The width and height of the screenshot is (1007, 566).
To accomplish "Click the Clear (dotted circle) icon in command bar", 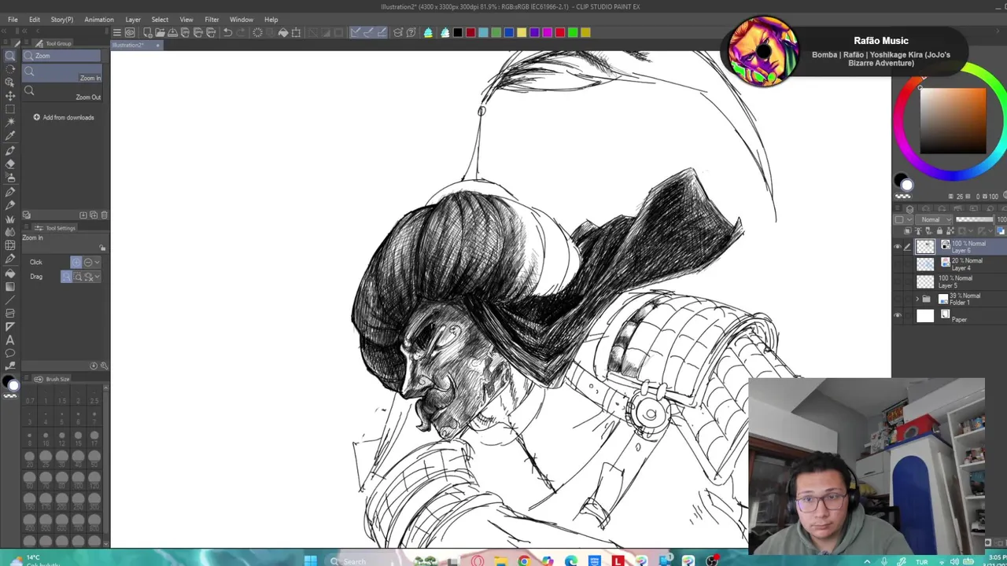I will 257,32.
